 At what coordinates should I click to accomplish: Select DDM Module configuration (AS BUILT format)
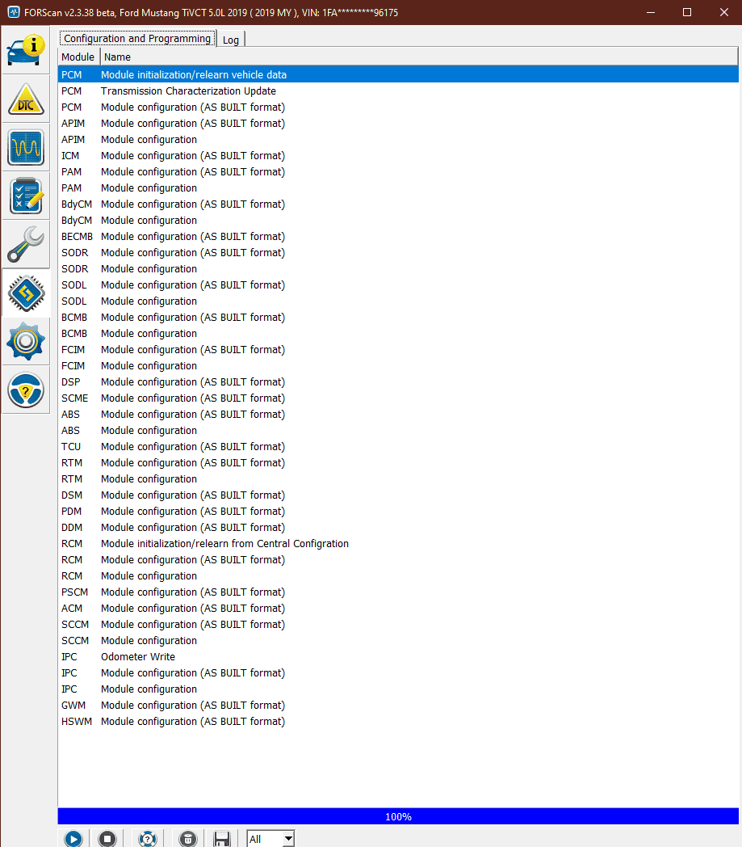398,527
